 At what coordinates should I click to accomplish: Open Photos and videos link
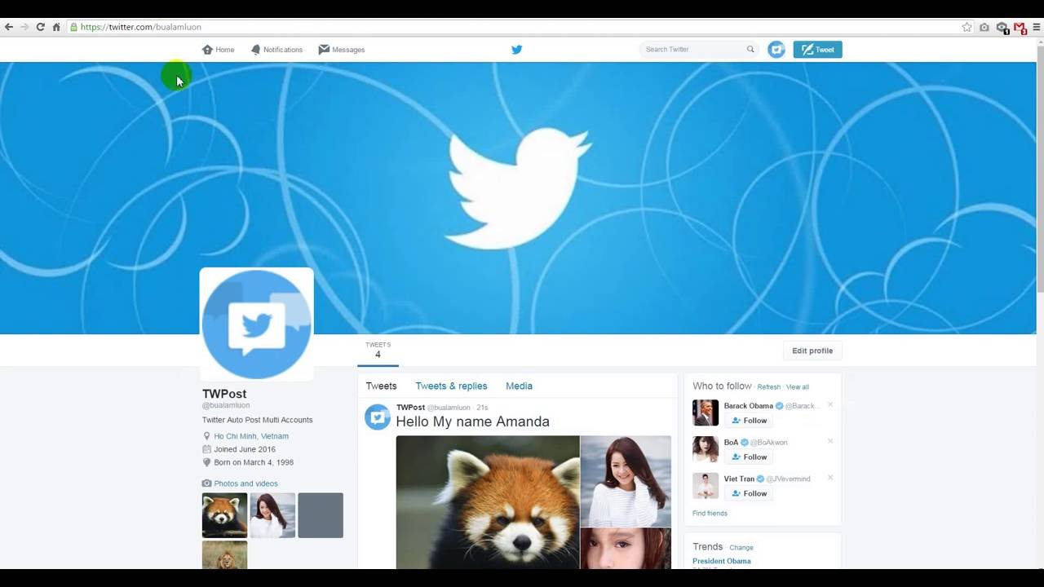click(x=246, y=483)
